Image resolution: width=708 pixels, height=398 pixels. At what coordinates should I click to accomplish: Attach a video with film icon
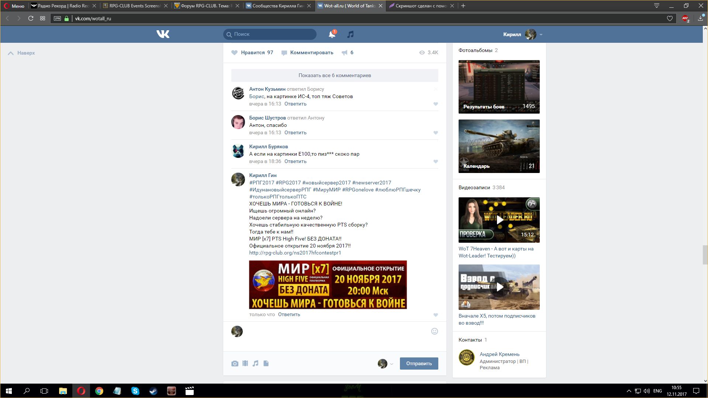245,363
